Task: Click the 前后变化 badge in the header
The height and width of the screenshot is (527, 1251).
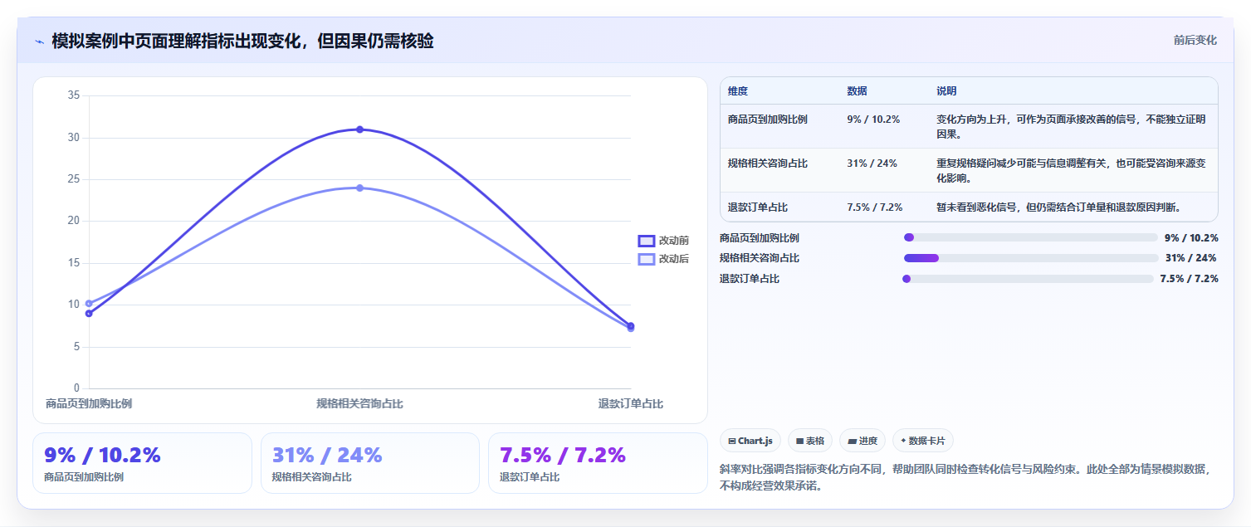Action: [1195, 40]
